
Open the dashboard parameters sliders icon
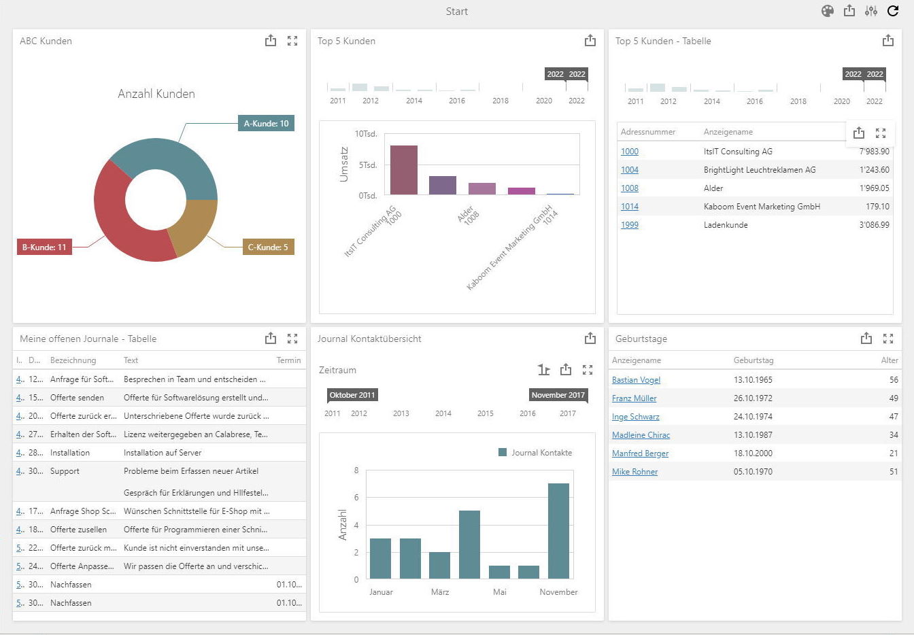point(871,11)
